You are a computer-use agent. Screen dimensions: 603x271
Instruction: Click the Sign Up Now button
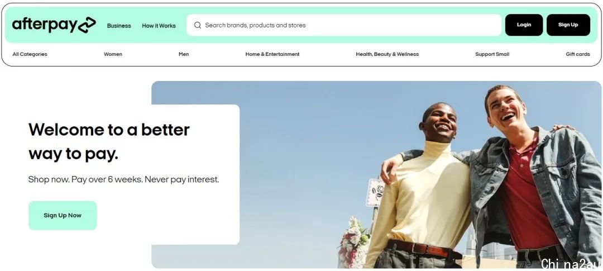pyautogui.click(x=63, y=215)
